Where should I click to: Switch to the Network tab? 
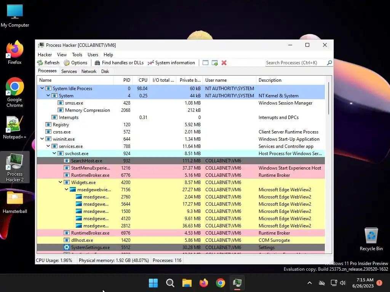pyautogui.click(x=89, y=71)
